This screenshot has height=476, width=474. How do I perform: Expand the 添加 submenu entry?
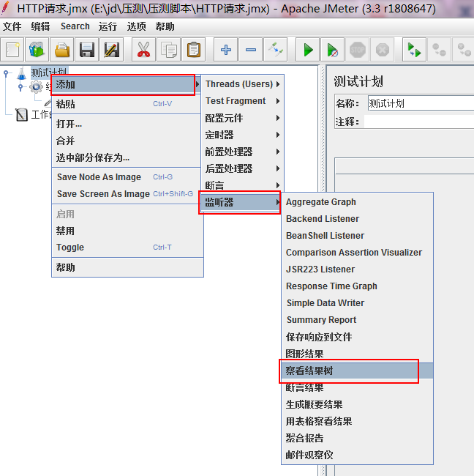click(126, 84)
